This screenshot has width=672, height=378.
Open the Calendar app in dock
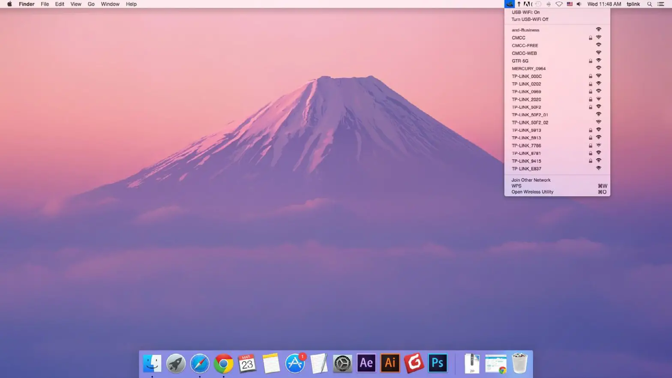247,364
